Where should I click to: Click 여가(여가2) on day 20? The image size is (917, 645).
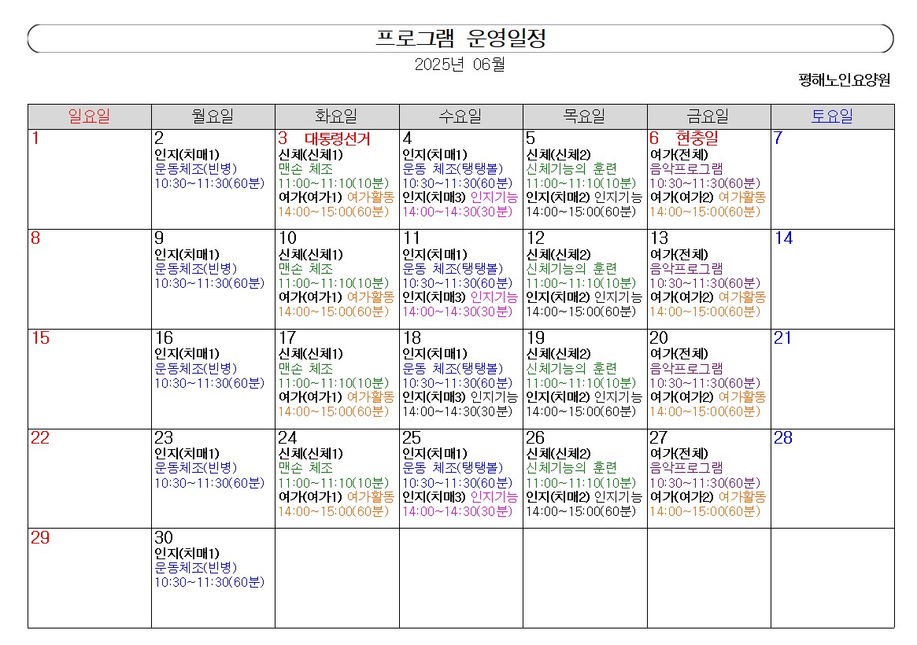point(682,397)
